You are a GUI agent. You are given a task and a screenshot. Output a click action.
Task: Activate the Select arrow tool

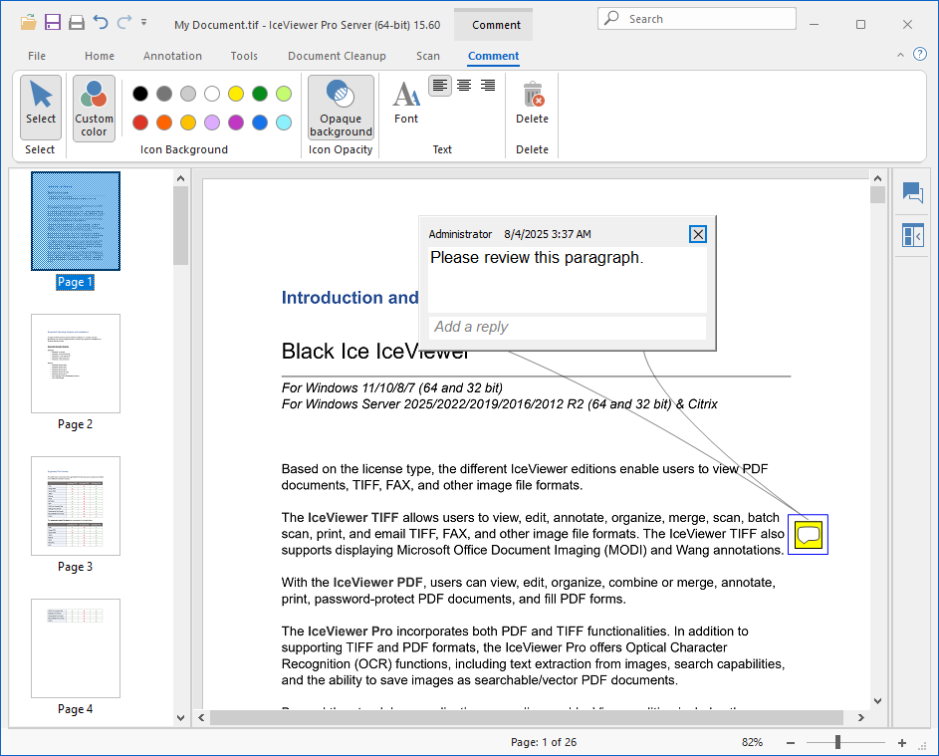click(41, 108)
